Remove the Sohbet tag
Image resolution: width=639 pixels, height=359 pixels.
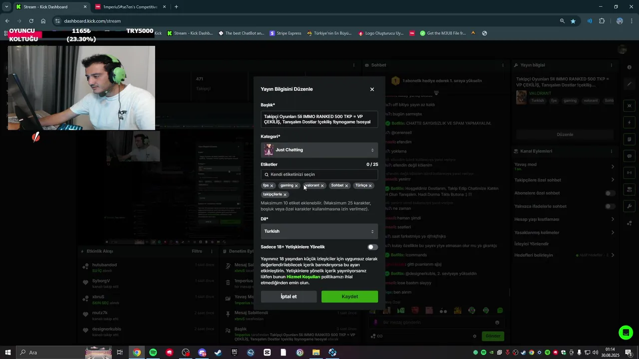tap(346, 186)
